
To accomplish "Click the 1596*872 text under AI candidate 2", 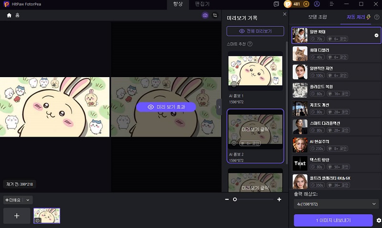I will click(x=236, y=160).
